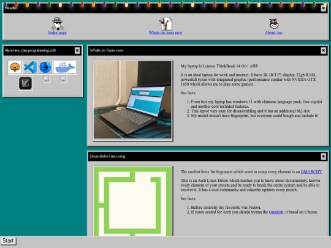Open the Whats im /uses now link
The width and height of the screenshot is (331, 248).
tap(165, 32)
